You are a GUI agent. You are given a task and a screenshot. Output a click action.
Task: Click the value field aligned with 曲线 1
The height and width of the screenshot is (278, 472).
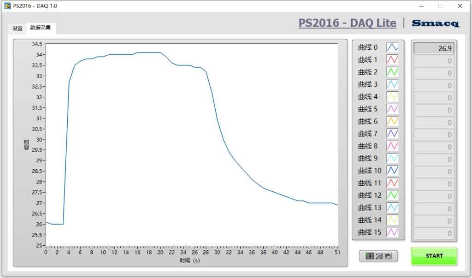[434, 60]
